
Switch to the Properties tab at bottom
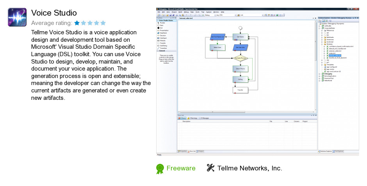(182, 151)
